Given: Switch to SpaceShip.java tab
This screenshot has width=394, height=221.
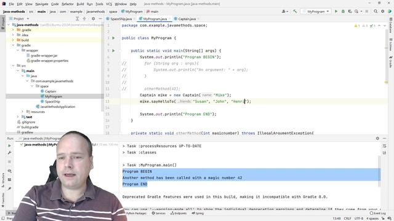Looking at the screenshot, I should (x=121, y=19).
